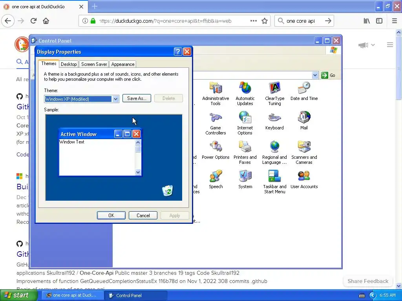Open Printers and Faxes
The width and height of the screenshot is (402, 301).
(x=245, y=152)
